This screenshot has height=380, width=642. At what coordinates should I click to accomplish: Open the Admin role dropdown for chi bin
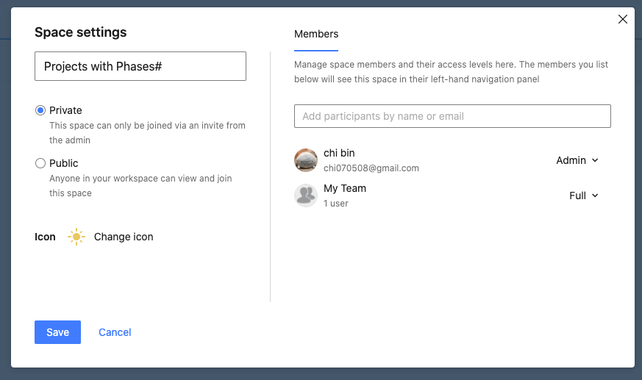point(577,160)
